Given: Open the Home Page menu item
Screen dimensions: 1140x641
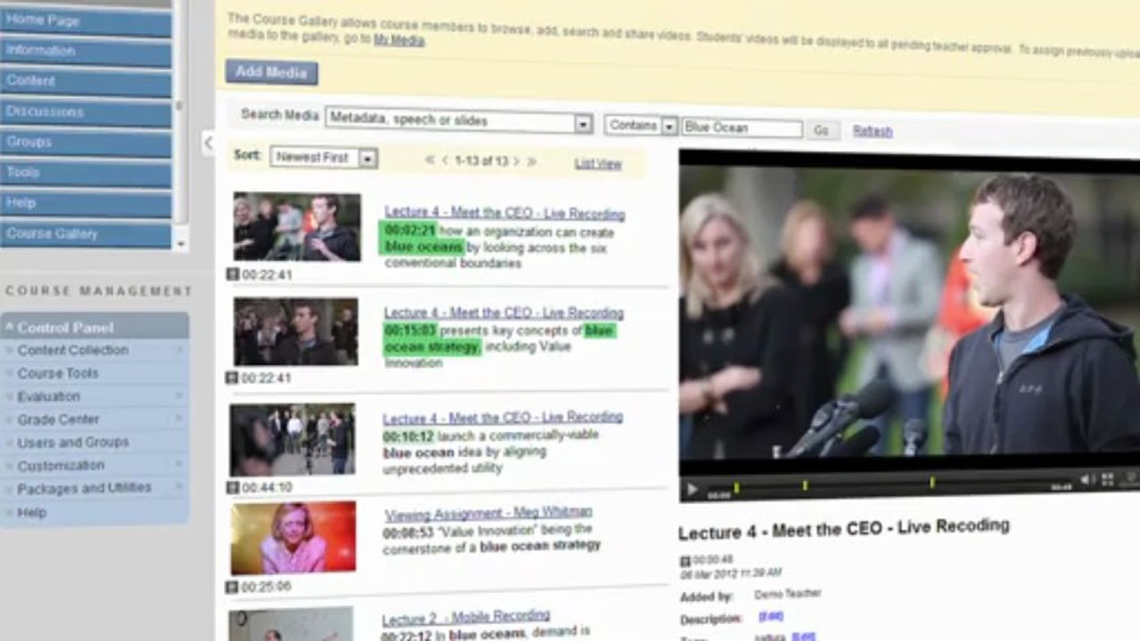Looking at the screenshot, I should (x=86, y=20).
